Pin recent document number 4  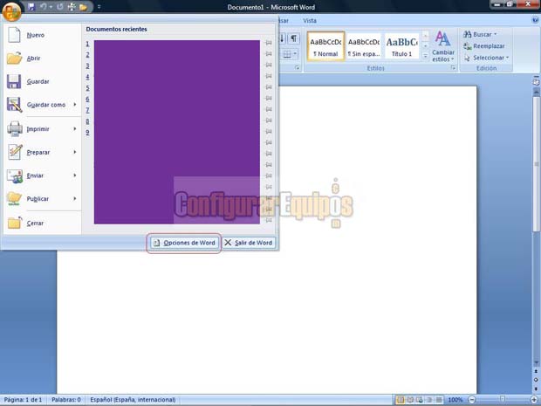coord(269,76)
